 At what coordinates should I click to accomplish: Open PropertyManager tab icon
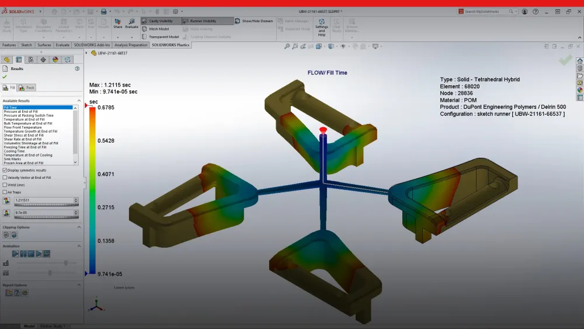(x=19, y=60)
